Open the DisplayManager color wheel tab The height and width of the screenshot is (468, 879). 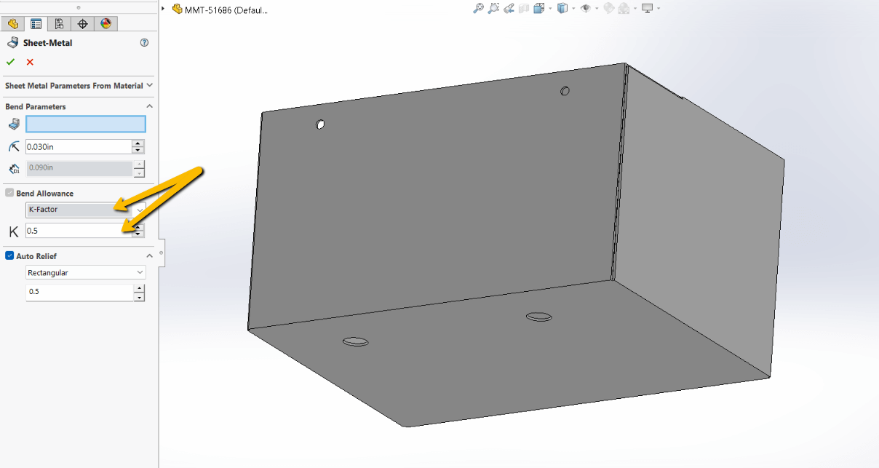pos(106,23)
